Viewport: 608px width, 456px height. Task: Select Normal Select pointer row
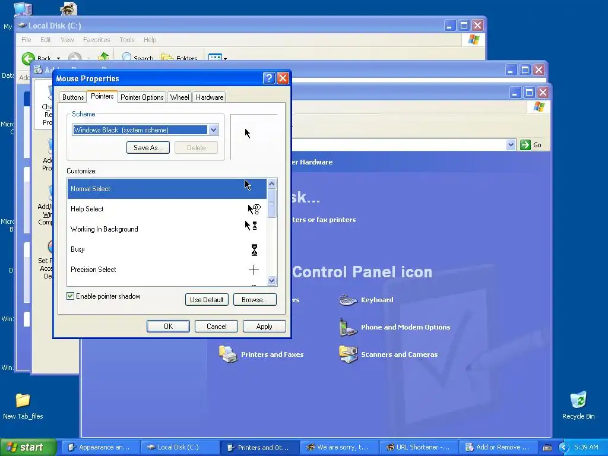167,189
